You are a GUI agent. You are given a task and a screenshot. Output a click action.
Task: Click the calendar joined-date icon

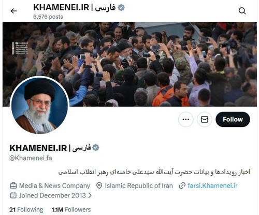[13, 195]
